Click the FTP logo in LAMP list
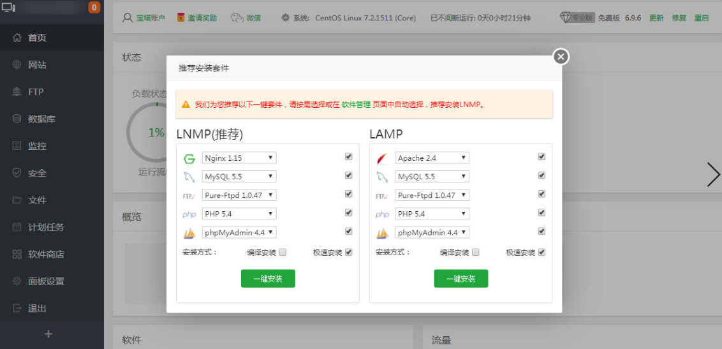Screen dimensions: 722x349 (382, 196)
